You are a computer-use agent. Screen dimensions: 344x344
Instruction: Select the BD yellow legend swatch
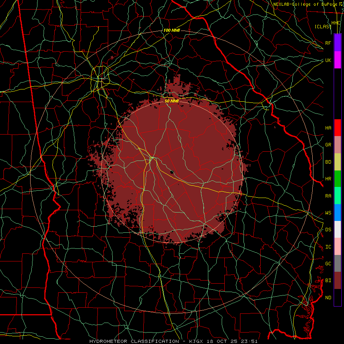(338, 162)
